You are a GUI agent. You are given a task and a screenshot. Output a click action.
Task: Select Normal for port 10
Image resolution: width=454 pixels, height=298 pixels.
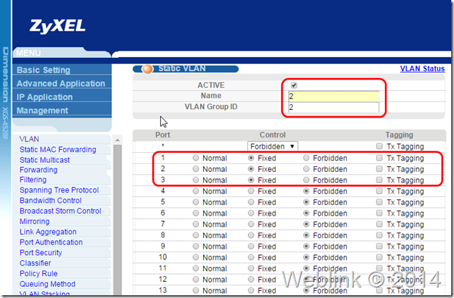[196, 257]
